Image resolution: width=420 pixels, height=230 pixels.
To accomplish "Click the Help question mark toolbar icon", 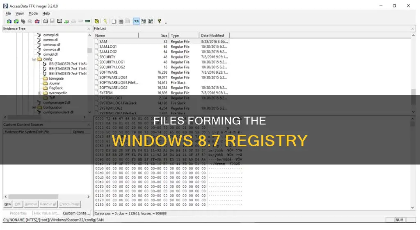I will click(x=160, y=21).
